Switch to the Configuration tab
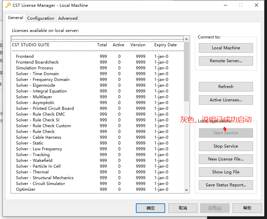This screenshot has height=219, width=267. 41,18
